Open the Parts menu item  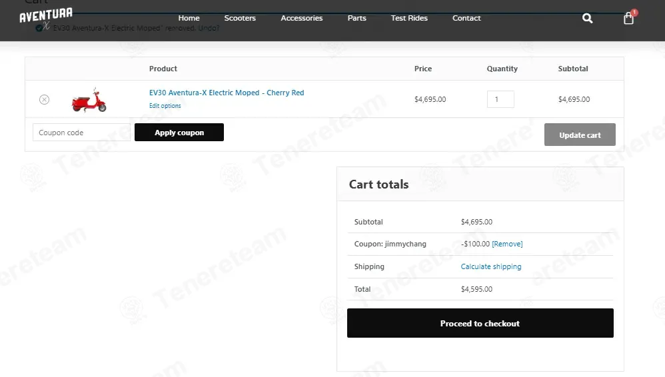(356, 18)
